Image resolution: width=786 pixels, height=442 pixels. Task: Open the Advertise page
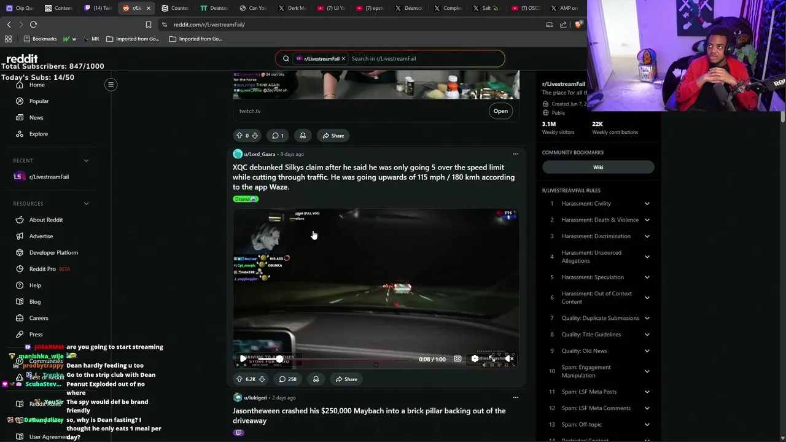coord(41,236)
